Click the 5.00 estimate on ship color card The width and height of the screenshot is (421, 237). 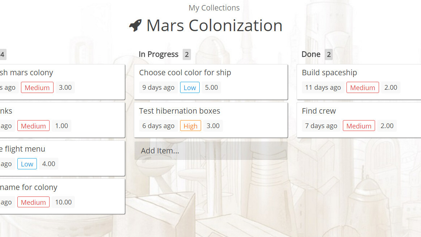(211, 88)
